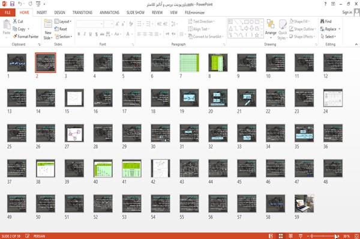The width and height of the screenshot is (360, 239).
Task: Open the font name combo box
Action: tap(89, 24)
